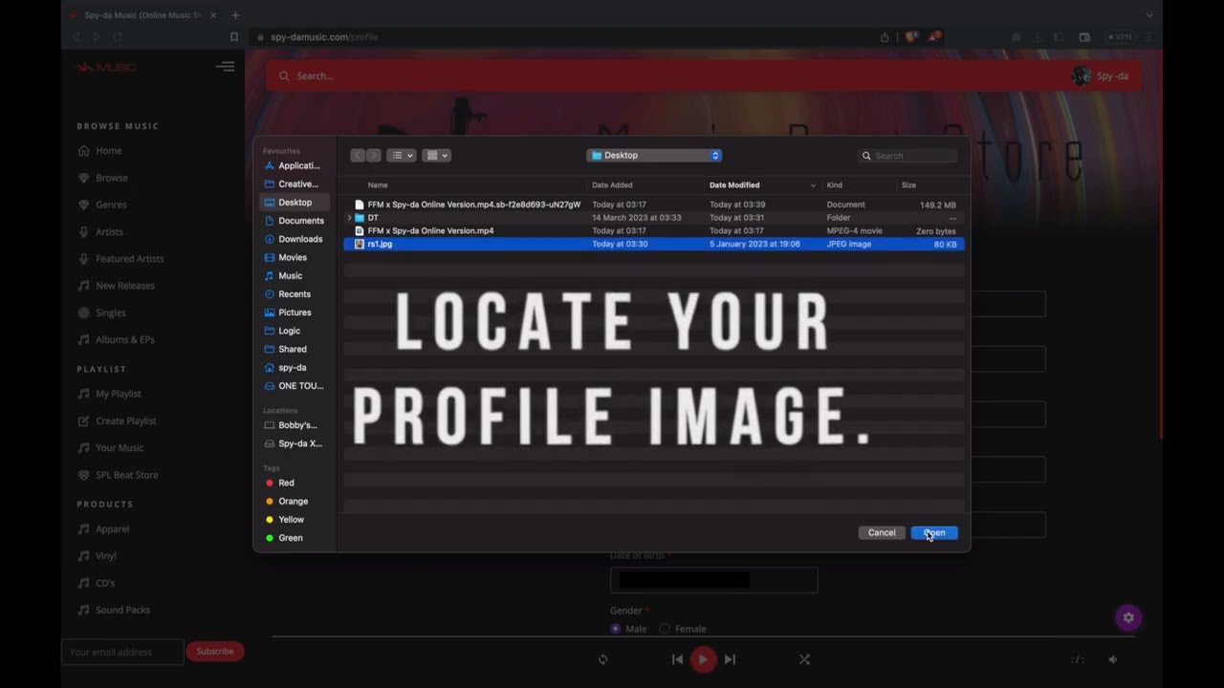Select rs1.jpg in the file list

[653, 244]
